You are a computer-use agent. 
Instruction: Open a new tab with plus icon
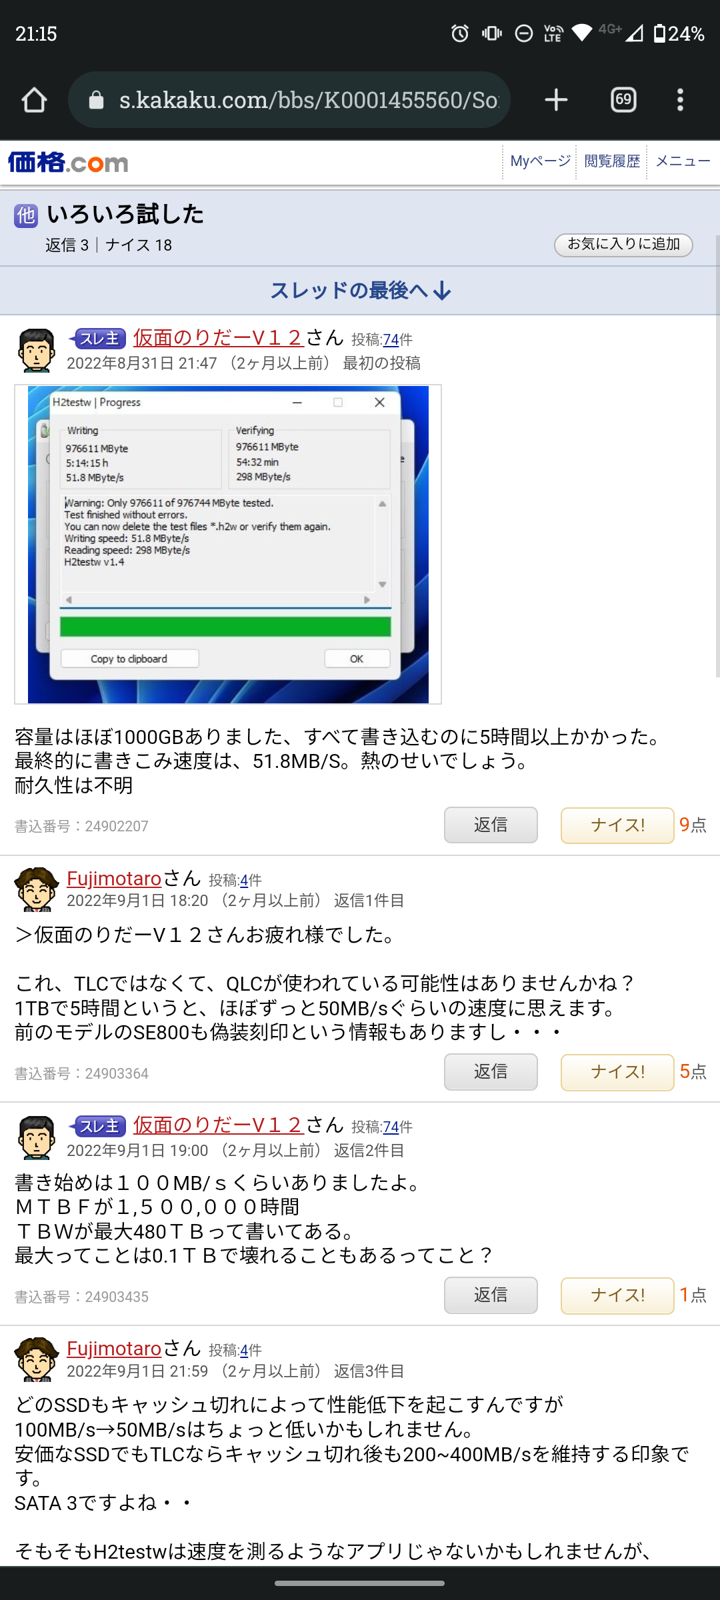point(556,100)
